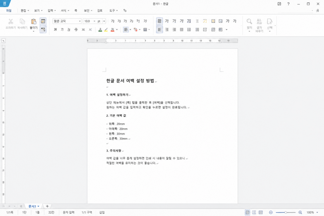Click the 1/1쪽 page indicator in status bar
Viewport: 324px width, 216px height.
coord(10,212)
